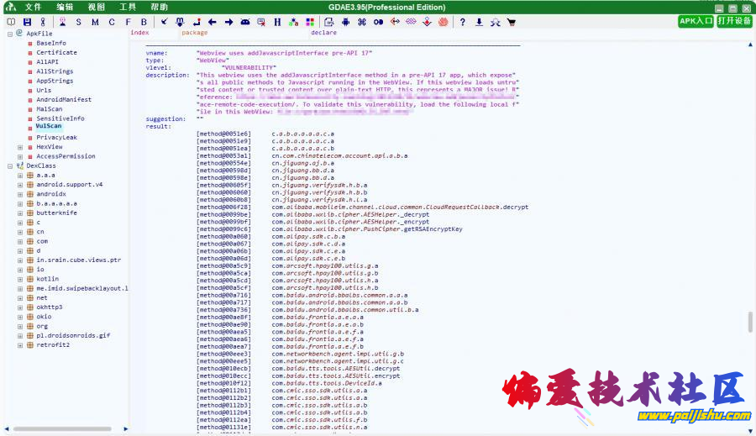Expand the HexView tree node
The width and height of the screenshot is (756, 436).
(20, 147)
